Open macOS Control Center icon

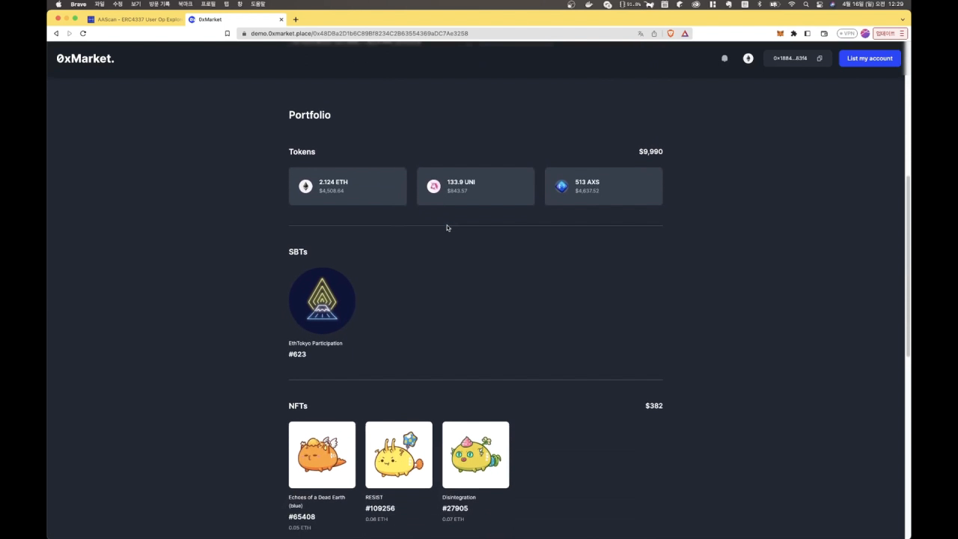coord(820,4)
